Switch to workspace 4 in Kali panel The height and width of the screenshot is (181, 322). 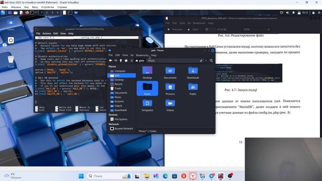coord(57,13)
